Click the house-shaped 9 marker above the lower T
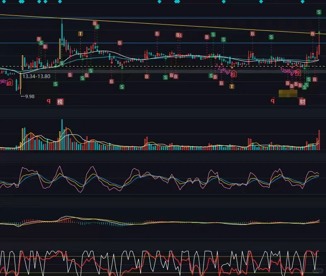The width and height of the screenshot is (326, 276). coord(234,74)
